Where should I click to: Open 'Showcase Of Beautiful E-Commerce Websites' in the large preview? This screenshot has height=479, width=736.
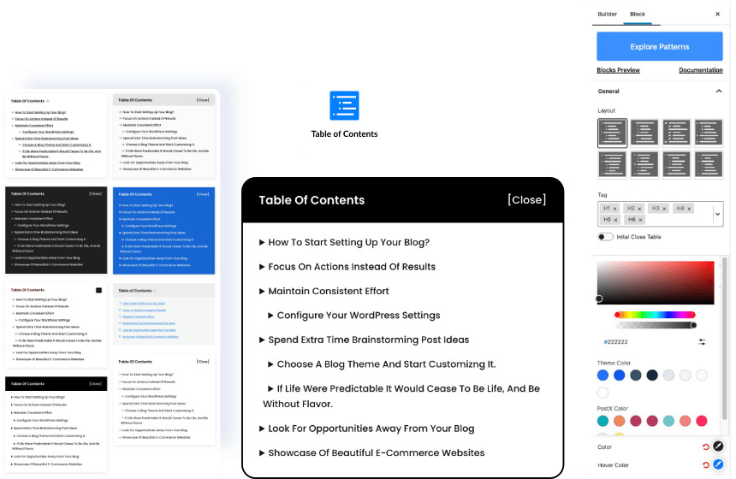pyautogui.click(x=377, y=452)
